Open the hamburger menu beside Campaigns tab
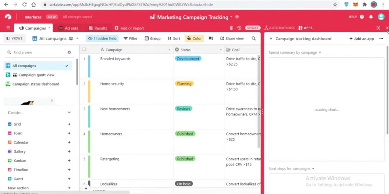The width and height of the screenshot is (389, 194). coord(8,28)
